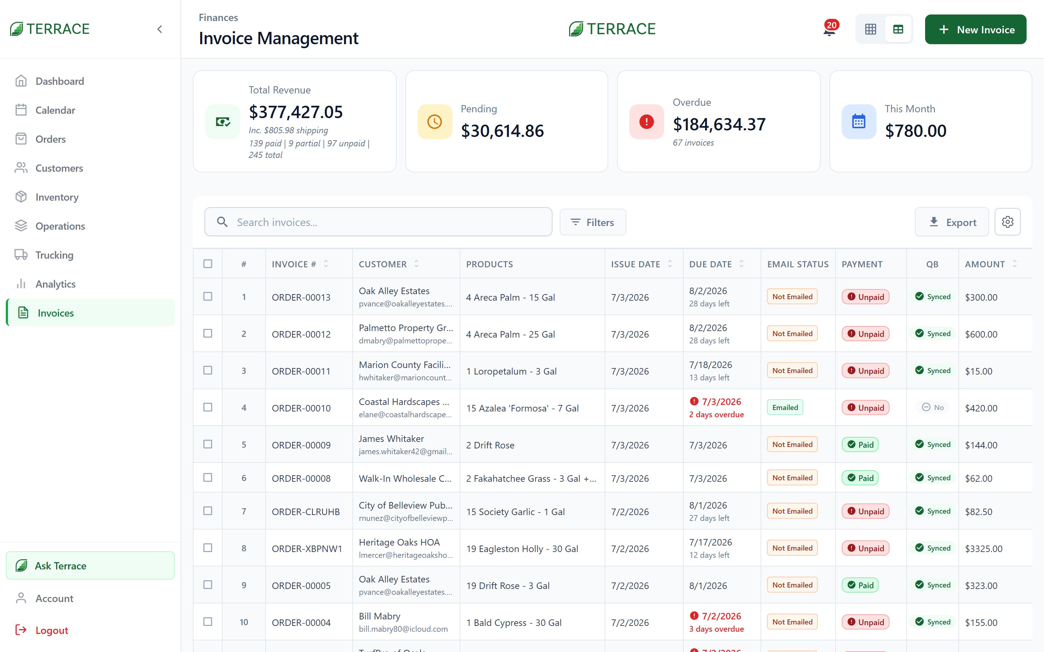Click the No QB badge for ORDER-00010
The width and height of the screenshot is (1044, 652).
(x=932, y=407)
